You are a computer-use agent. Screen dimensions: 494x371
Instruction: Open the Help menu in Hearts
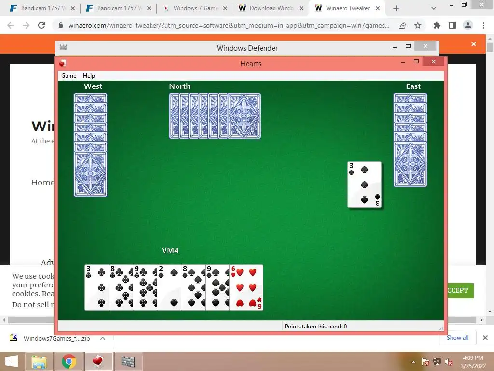89,76
